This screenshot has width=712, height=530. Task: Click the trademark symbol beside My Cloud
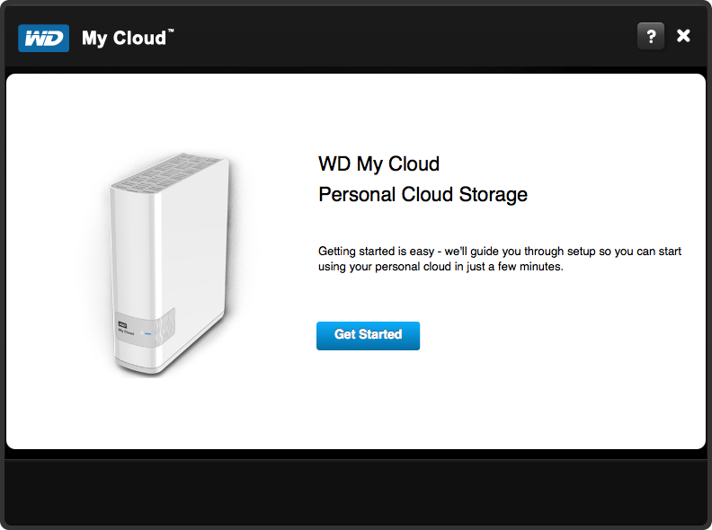click(x=171, y=31)
